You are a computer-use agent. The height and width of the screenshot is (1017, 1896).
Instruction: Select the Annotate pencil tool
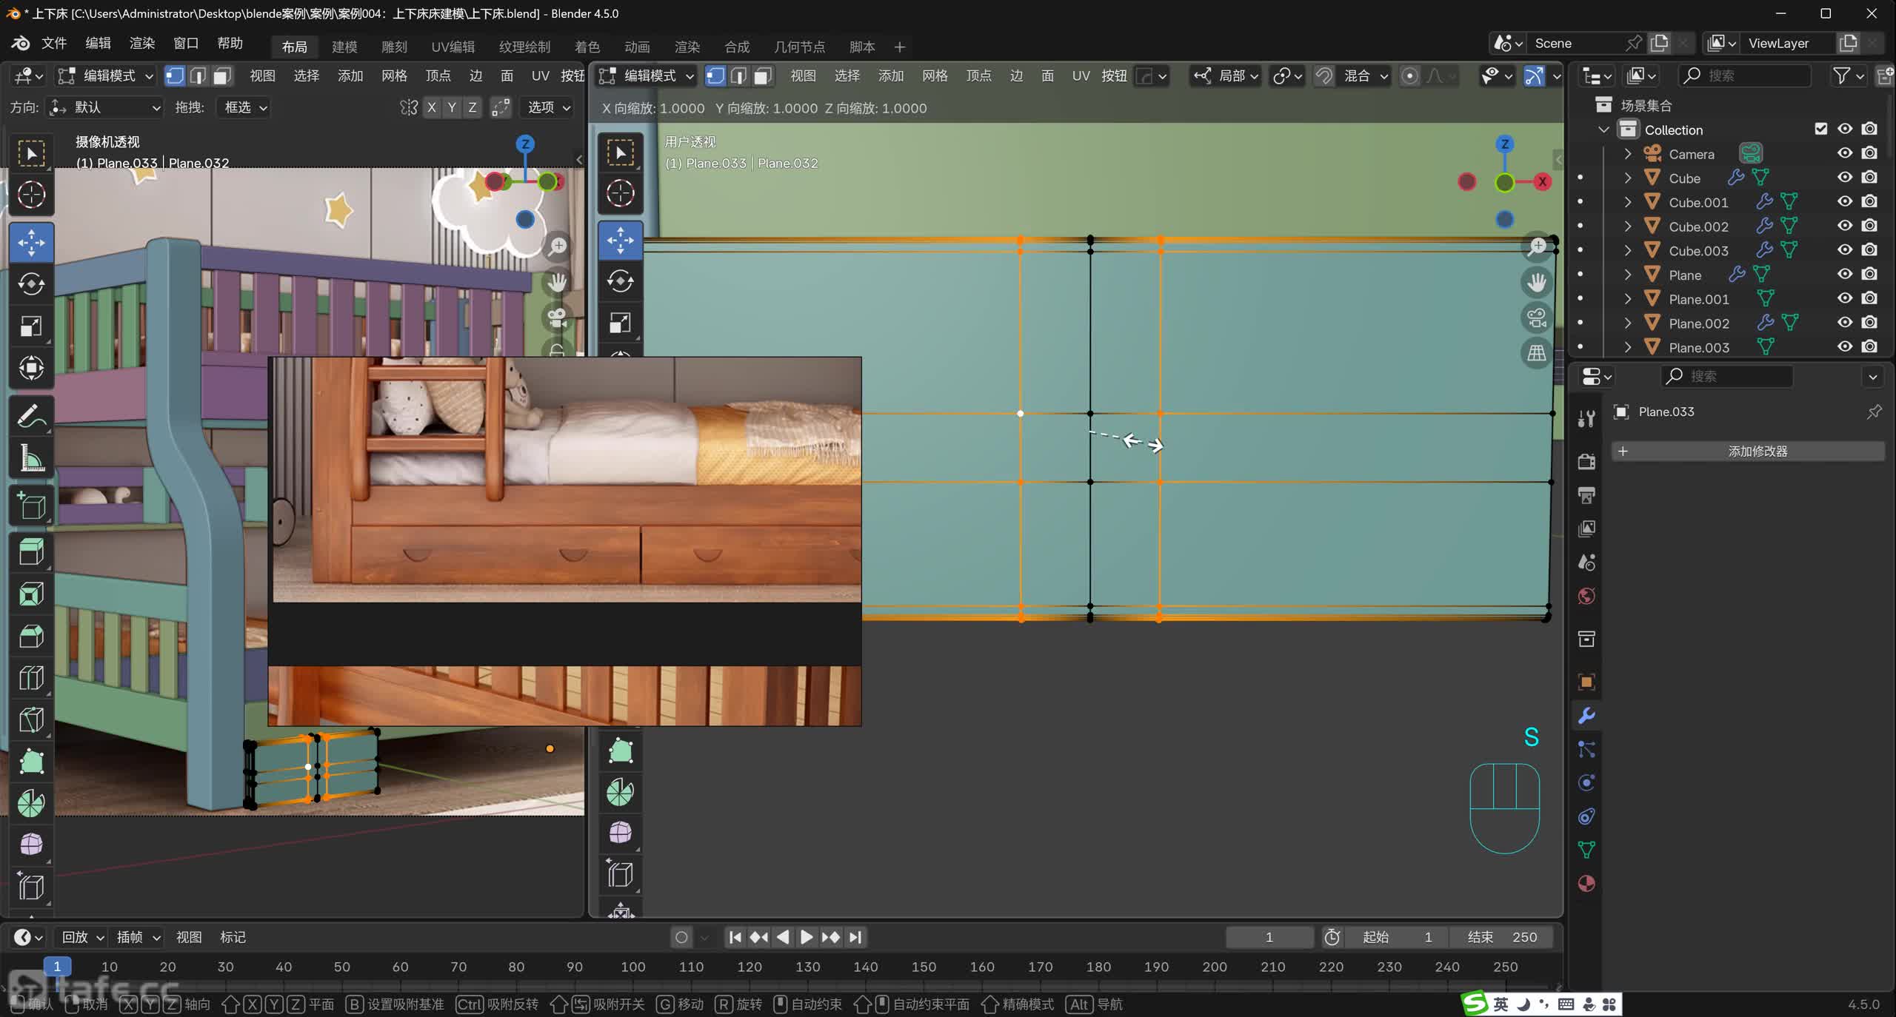click(31, 417)
